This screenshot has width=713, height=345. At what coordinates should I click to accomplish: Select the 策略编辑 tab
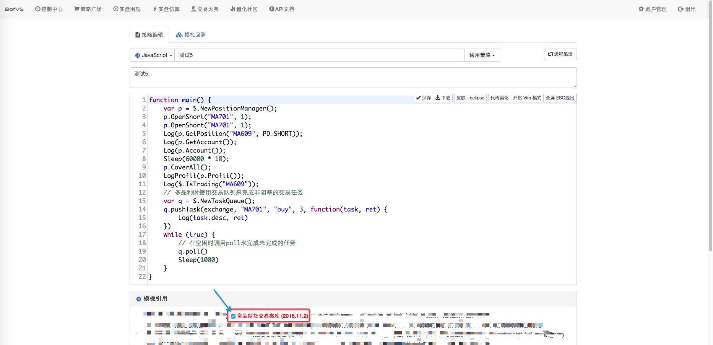click(149, 35)
